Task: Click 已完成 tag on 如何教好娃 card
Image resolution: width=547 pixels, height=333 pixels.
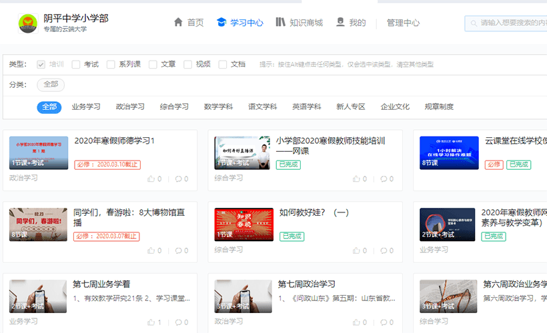Action: click(292, 236)
